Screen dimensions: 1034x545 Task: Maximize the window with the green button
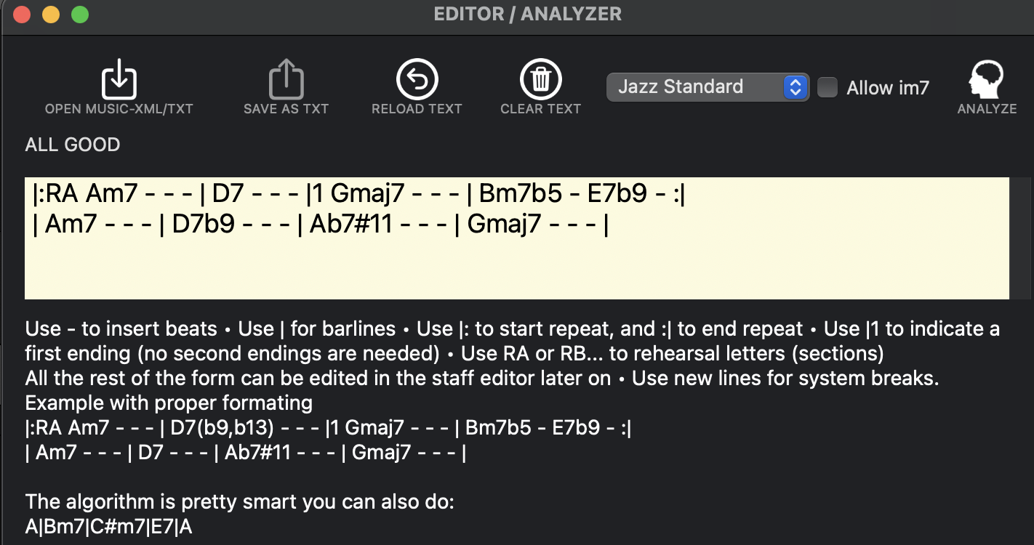pyautogui.click(x=80, y=15)
